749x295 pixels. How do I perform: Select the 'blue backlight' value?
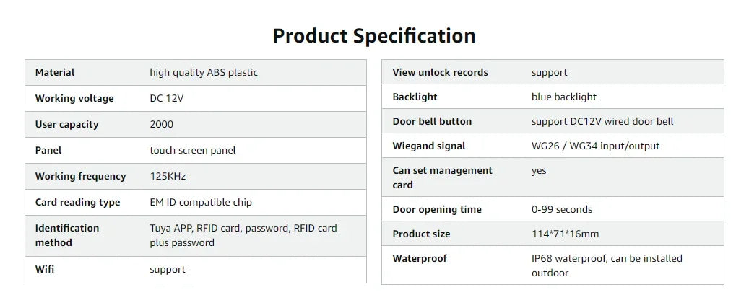click(x=564, y=97)
